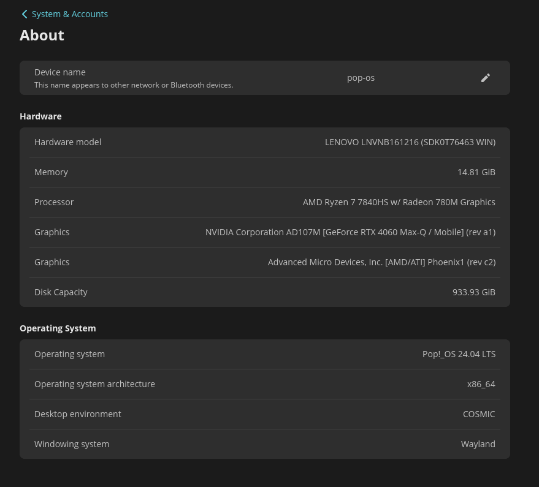Image resolution: width=539 pixels, height=487 pixels.
Task: Click 'This name appears to other network' description
Action: point(134,85)
